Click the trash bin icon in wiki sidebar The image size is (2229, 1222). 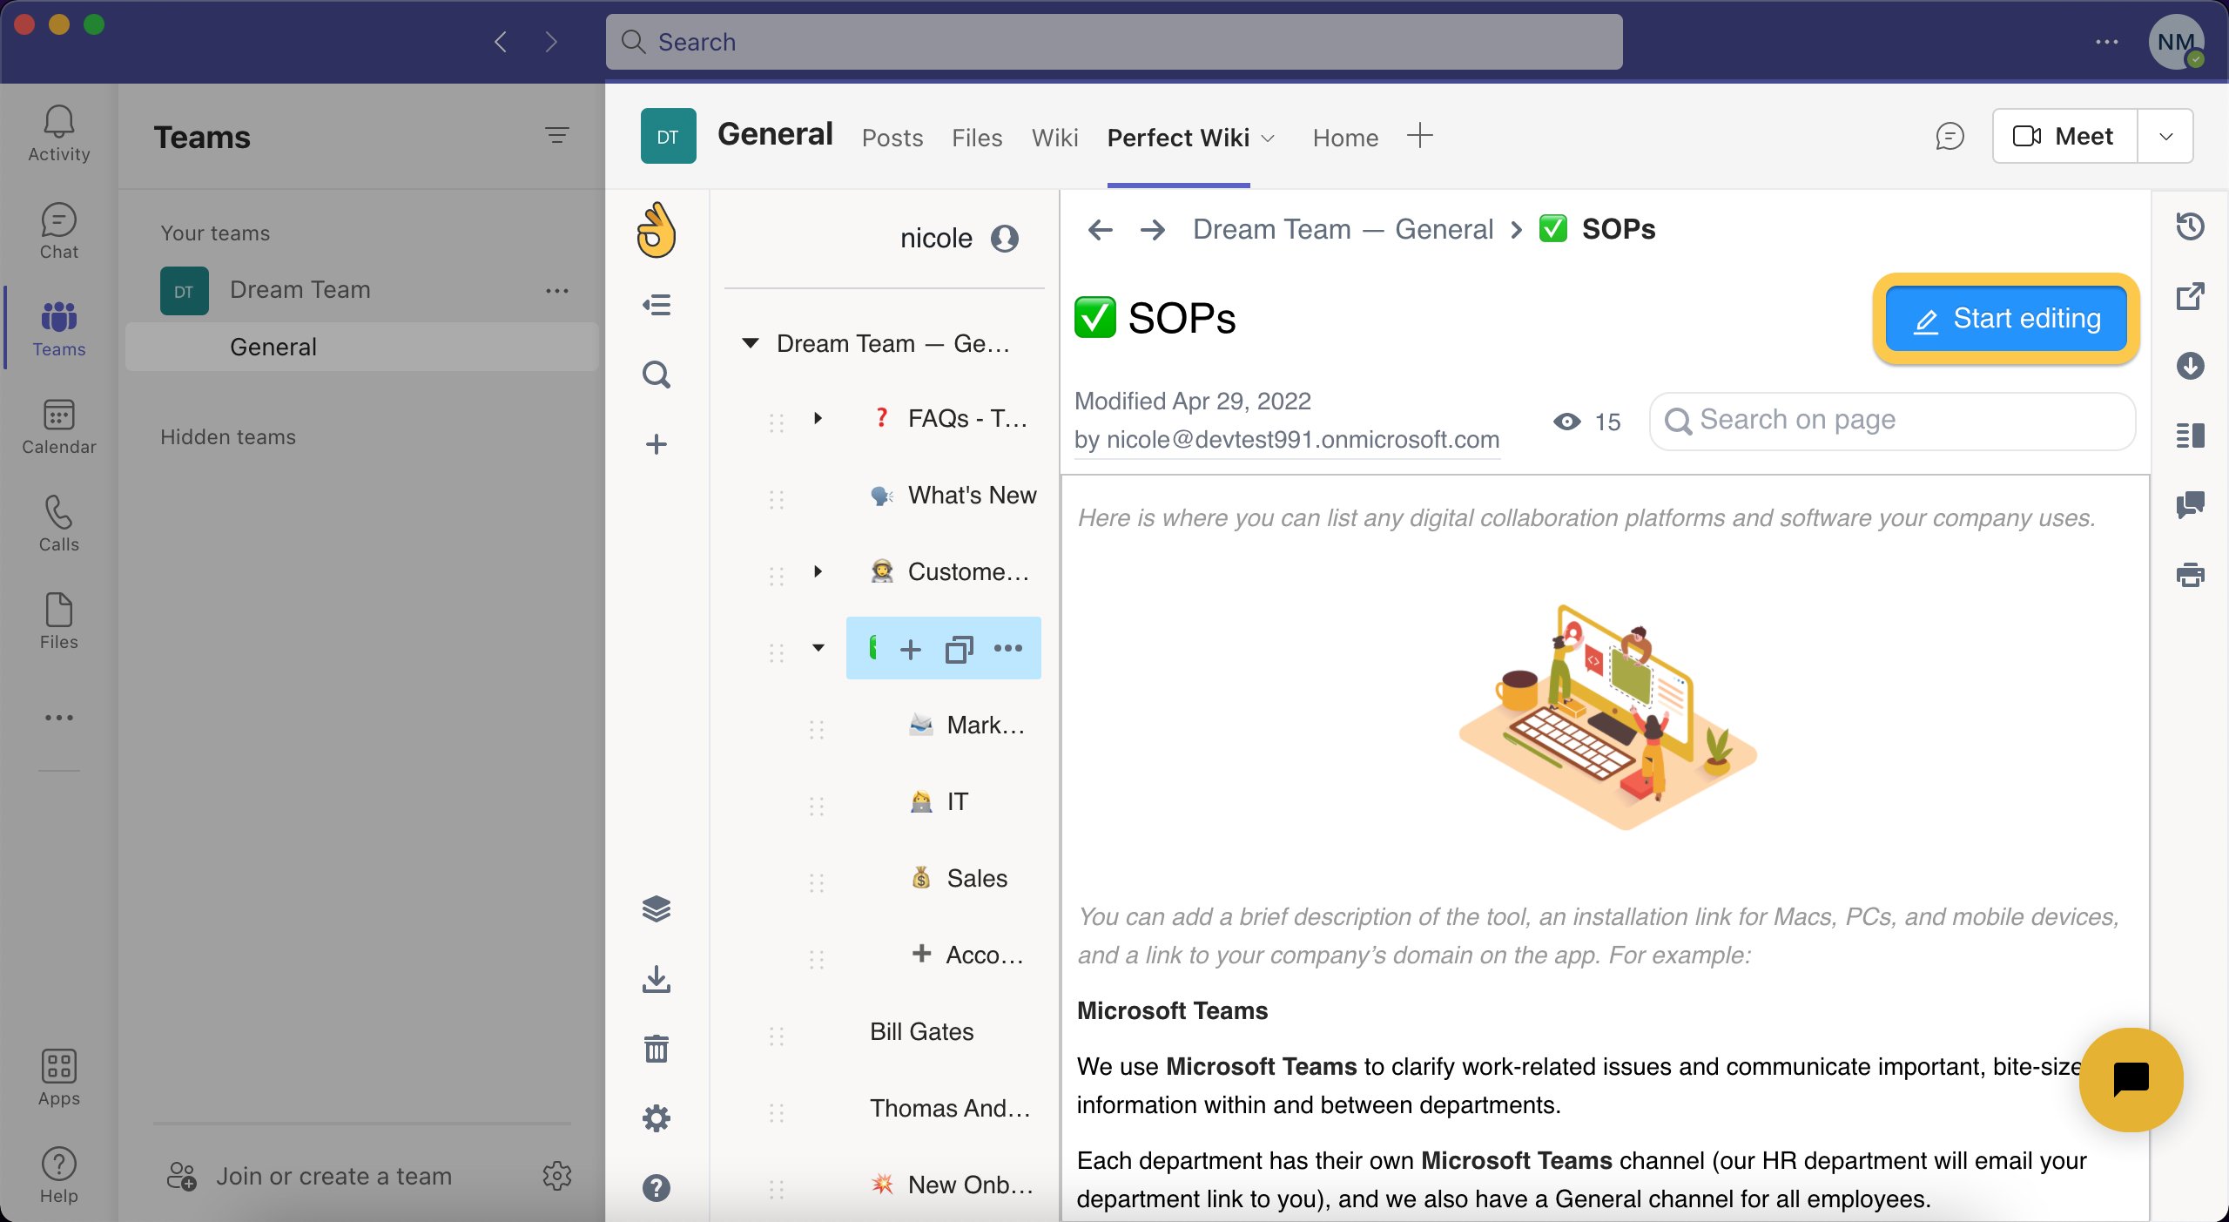657,1049
